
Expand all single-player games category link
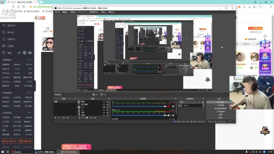point(29,93)
